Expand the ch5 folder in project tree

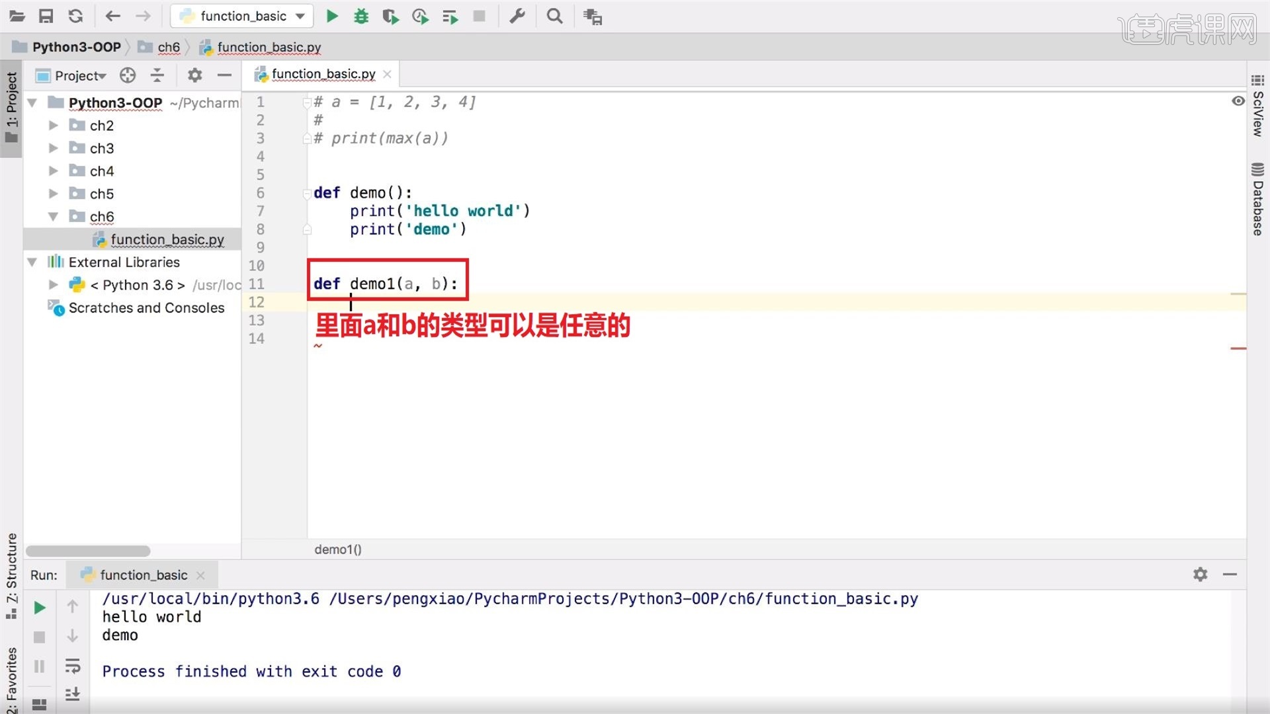[53, 194]
